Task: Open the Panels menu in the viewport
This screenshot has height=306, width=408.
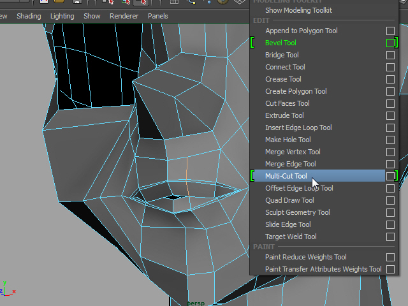Action: coord(158,16)
